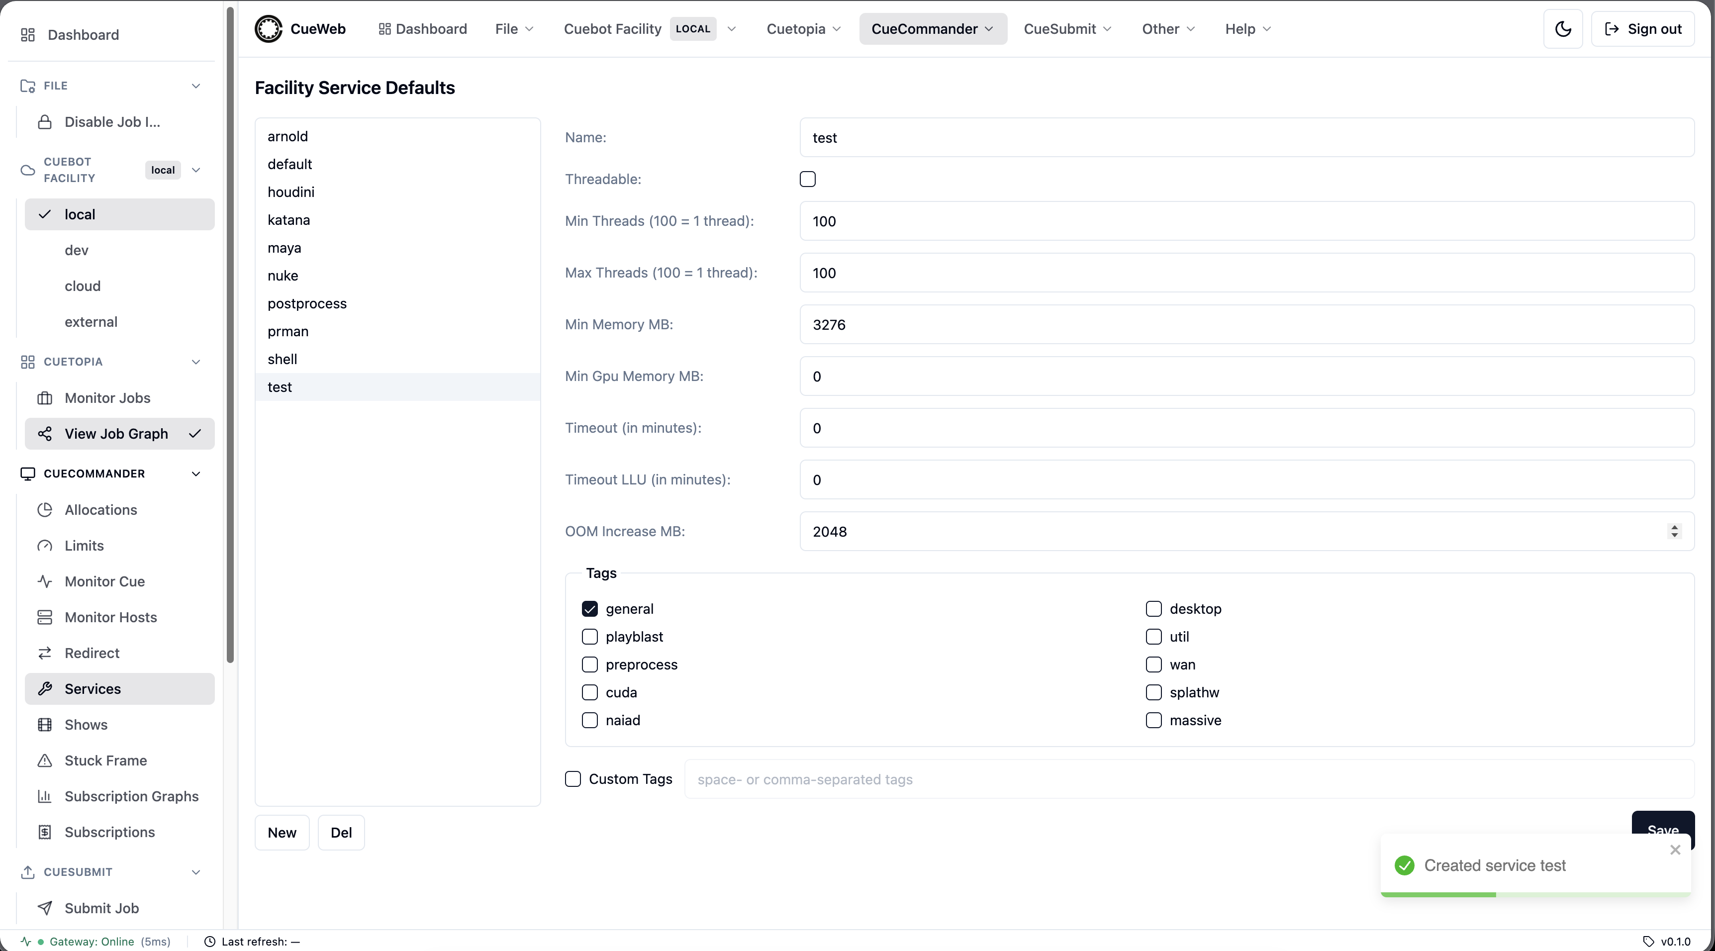Open the CueSubmit top menu dropdown

point(1067,29)
